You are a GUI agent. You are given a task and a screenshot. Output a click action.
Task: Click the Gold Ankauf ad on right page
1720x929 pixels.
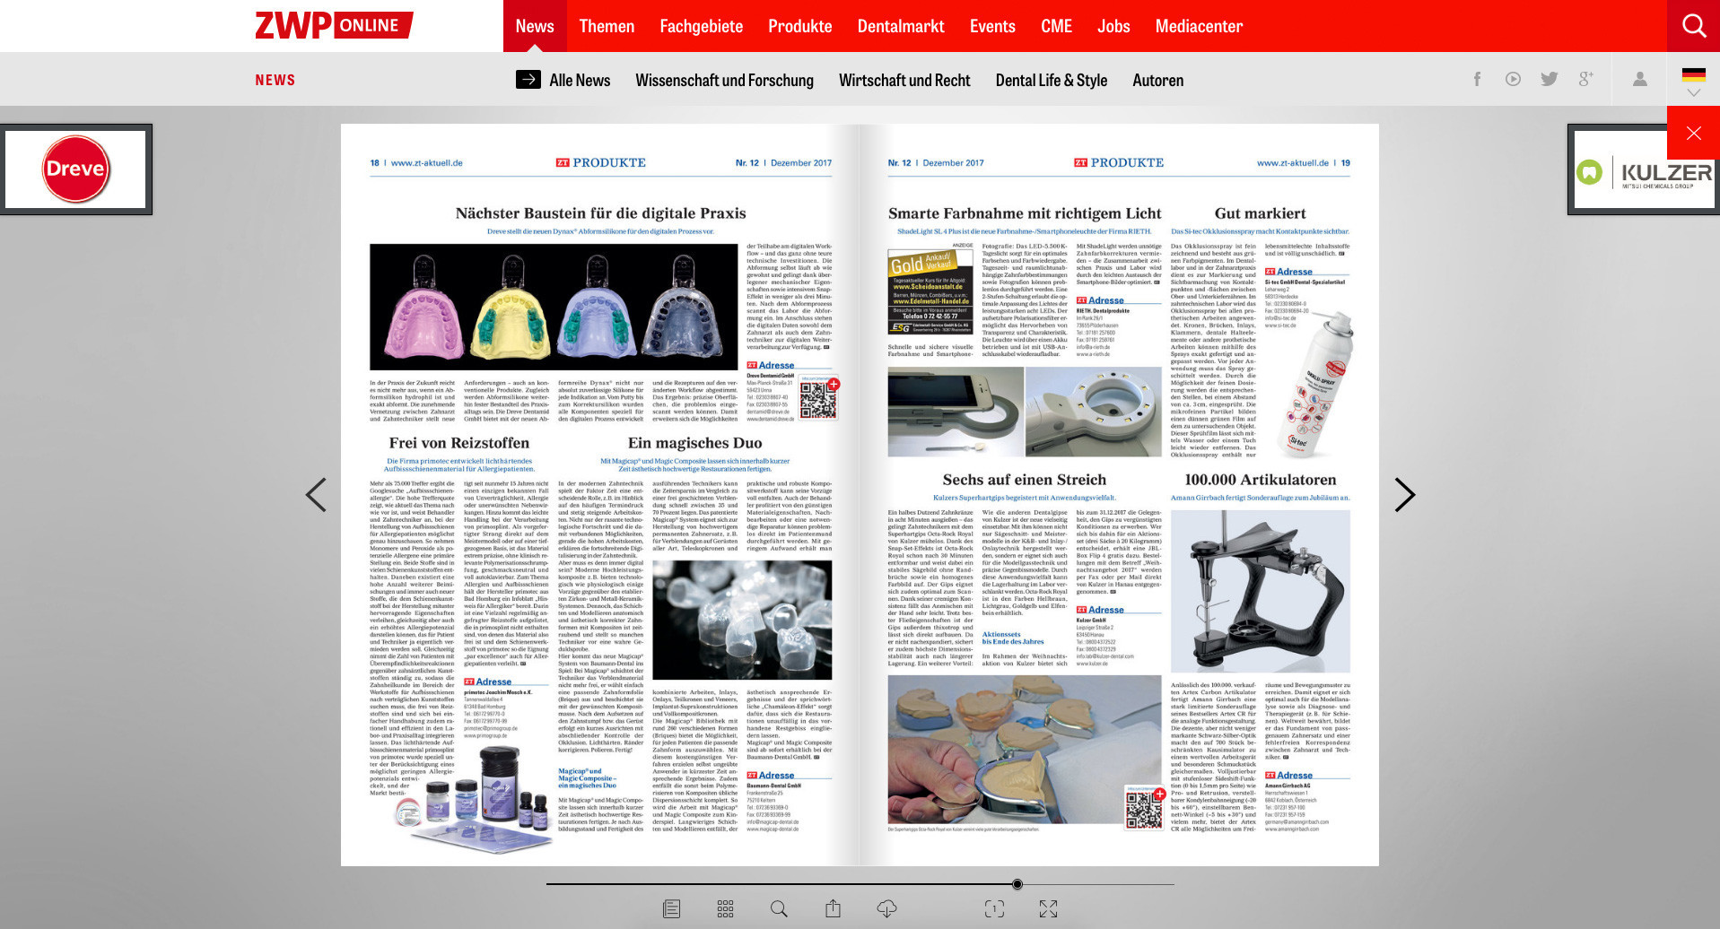coord(930,291)
